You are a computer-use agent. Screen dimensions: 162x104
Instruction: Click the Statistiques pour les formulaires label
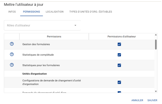41,65
